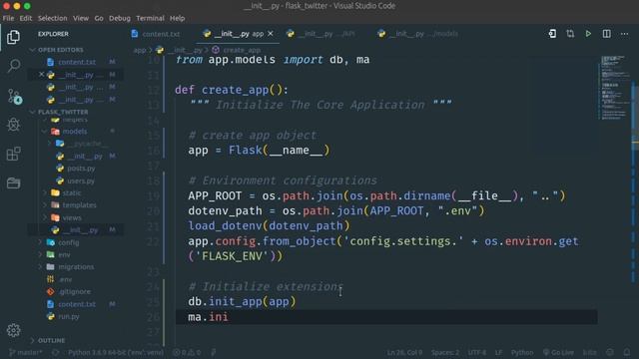This screenshot has height=359, width=639.
Task: Click the feedback smiley in status bar
Action: [610, 352]
